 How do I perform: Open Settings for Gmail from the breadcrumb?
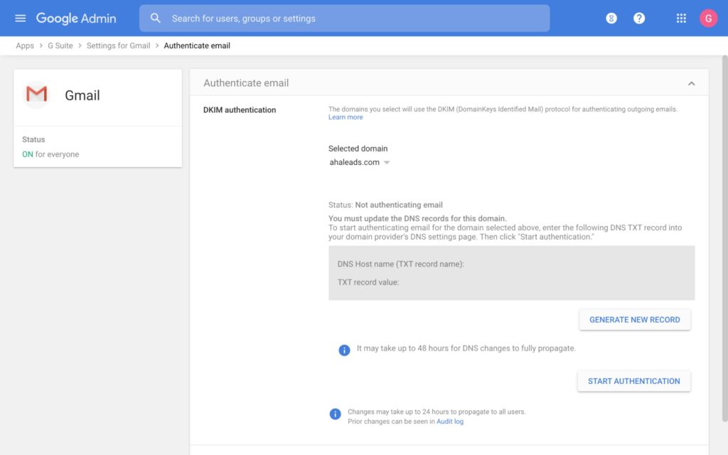pyautogui.click(x=118, y=45)
